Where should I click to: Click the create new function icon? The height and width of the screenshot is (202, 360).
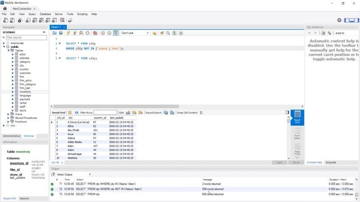(55, 20)
